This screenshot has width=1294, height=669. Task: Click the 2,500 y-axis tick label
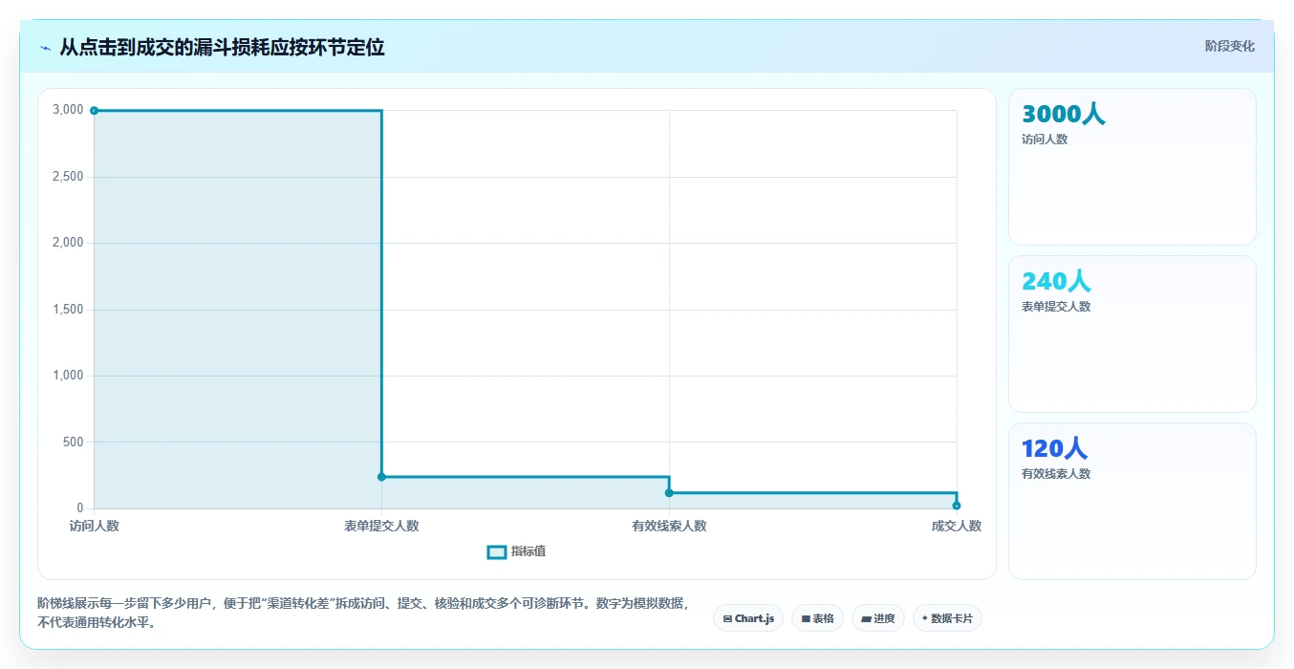pos(68,177)
